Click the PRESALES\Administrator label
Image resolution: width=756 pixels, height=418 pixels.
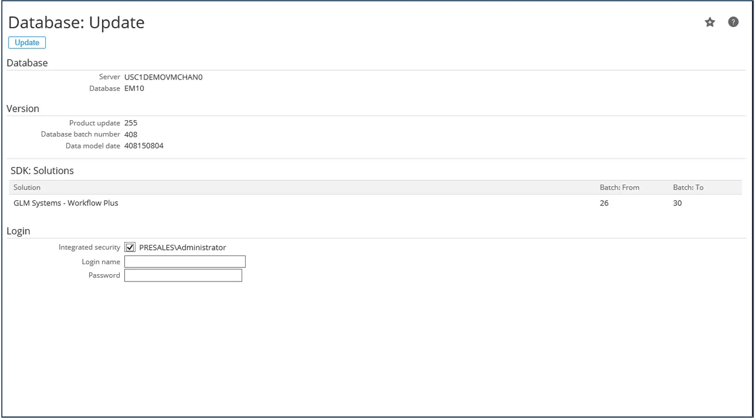pos(182,247)
